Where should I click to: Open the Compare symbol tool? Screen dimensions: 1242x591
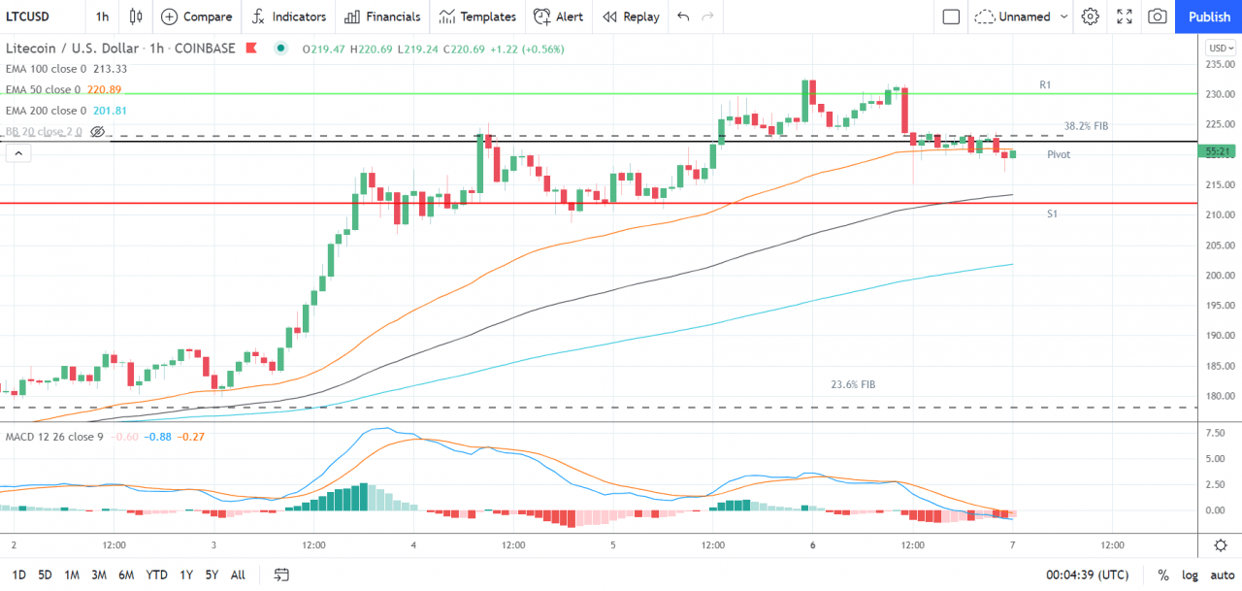(197, 16)
